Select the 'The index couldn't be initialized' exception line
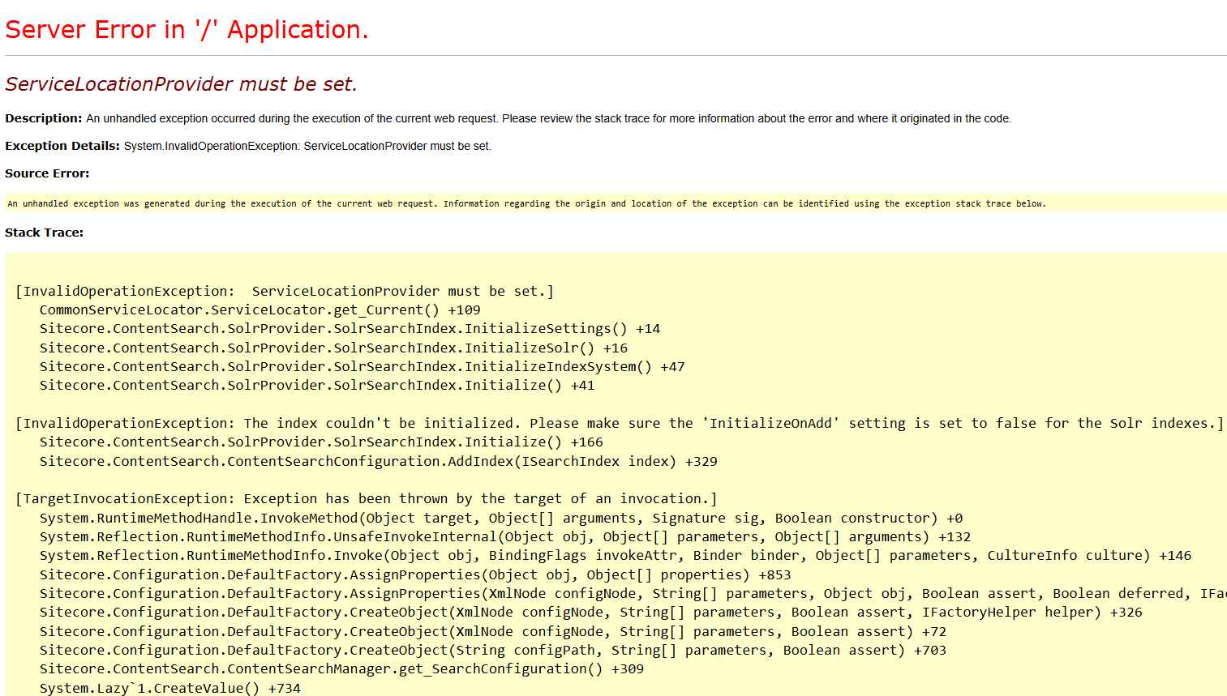The image size is (1227, 696). coord(620,423)
